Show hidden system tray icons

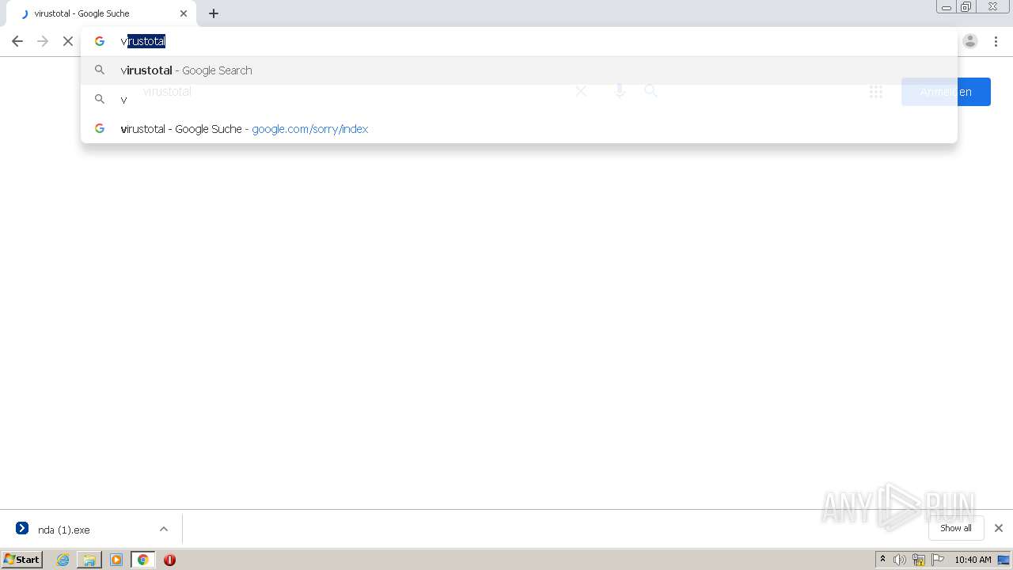click(x=882, y=560)
